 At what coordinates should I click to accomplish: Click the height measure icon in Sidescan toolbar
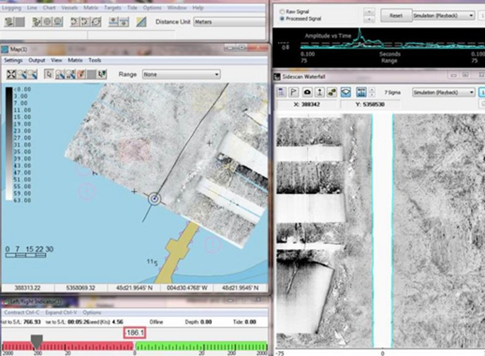(320, 92)
